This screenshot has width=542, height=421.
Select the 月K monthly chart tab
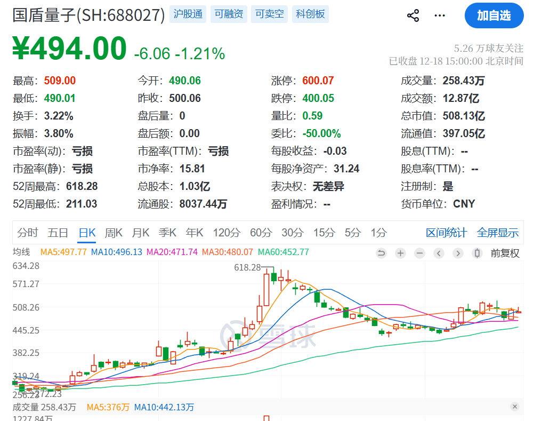(140, 233)
